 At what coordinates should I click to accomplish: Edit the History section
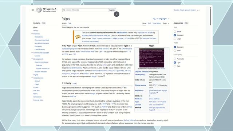pos(75,83)
